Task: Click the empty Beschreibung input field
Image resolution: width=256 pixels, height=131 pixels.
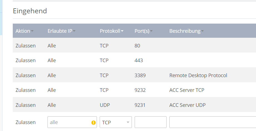Action: pyautogui.click(x=213, y=122)
